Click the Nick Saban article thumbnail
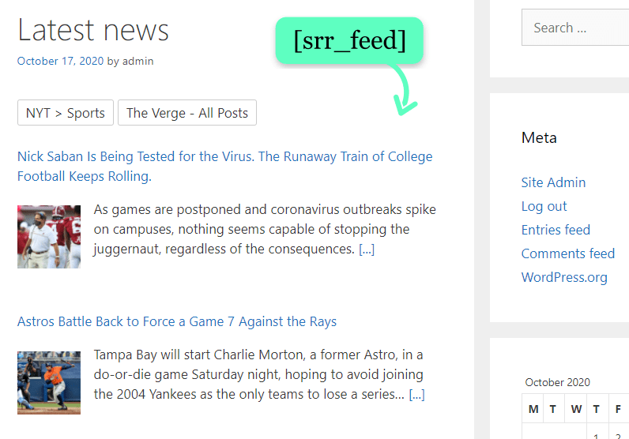Viewport: 629px width, 439px height. [49, 237]
